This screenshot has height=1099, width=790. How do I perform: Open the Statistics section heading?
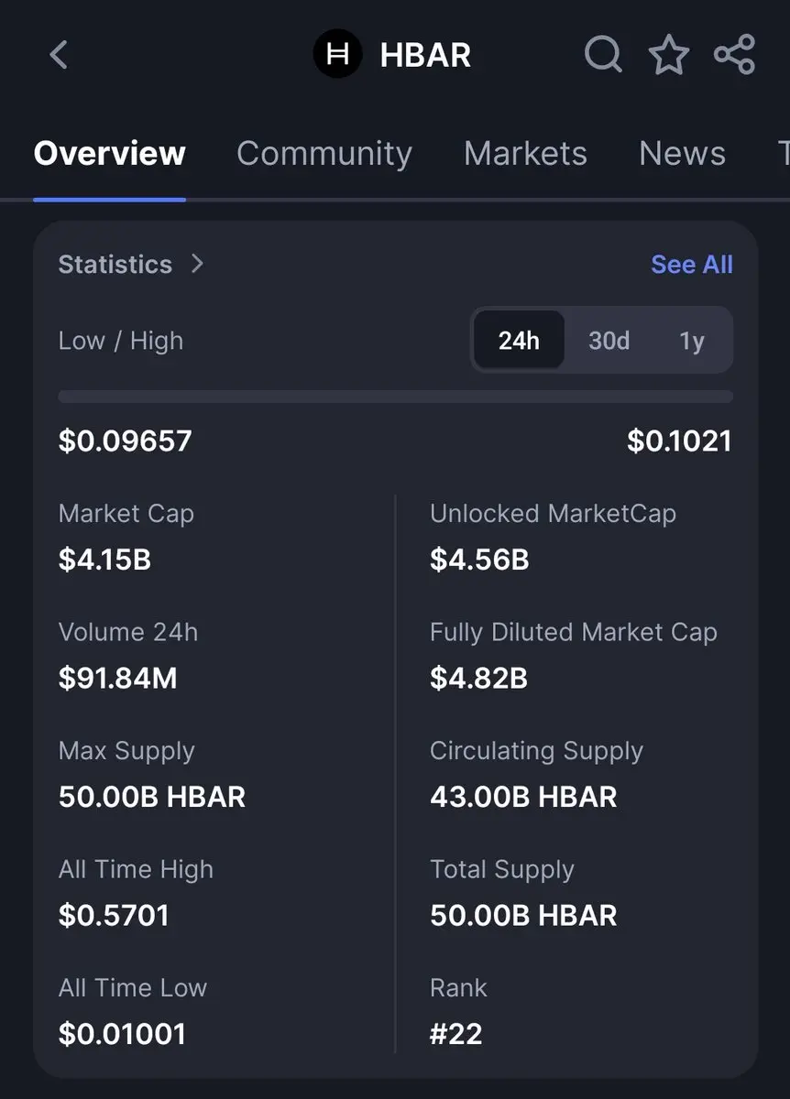[x=115, y=264]
